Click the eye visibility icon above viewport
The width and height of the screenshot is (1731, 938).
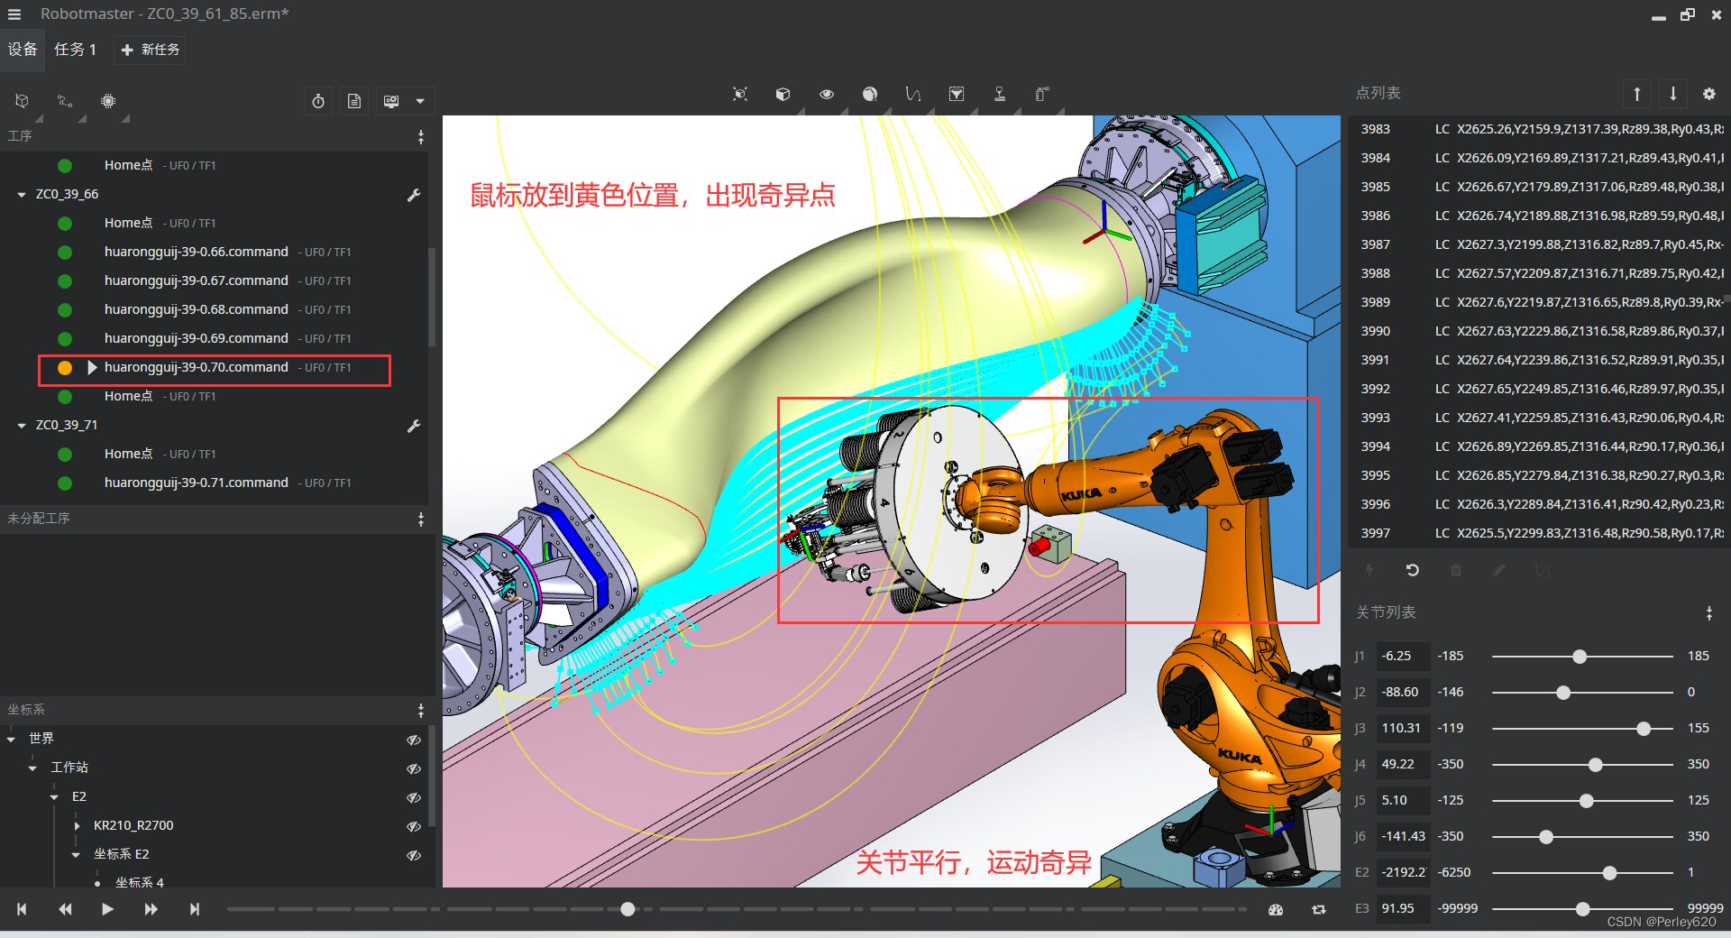[827, 94]
